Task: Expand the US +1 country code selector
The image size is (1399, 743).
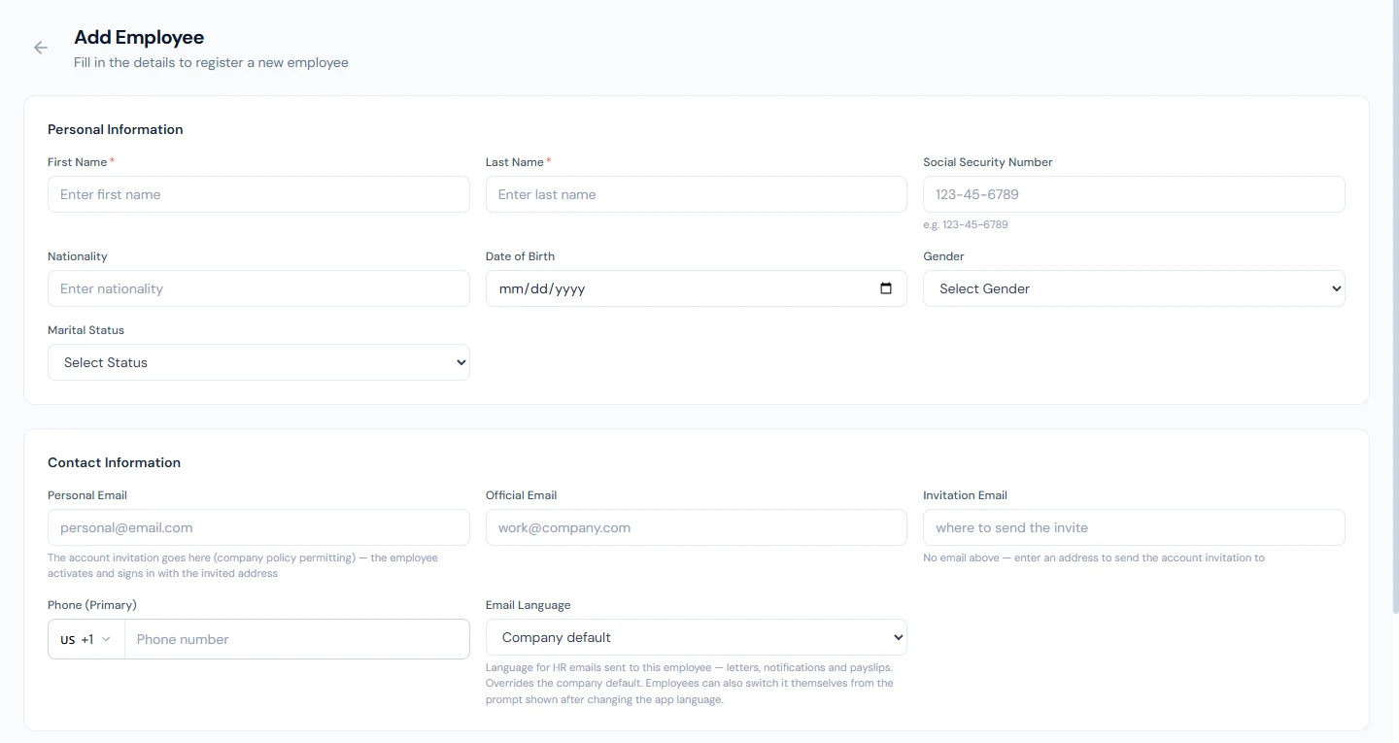Action: coord(86,639)
